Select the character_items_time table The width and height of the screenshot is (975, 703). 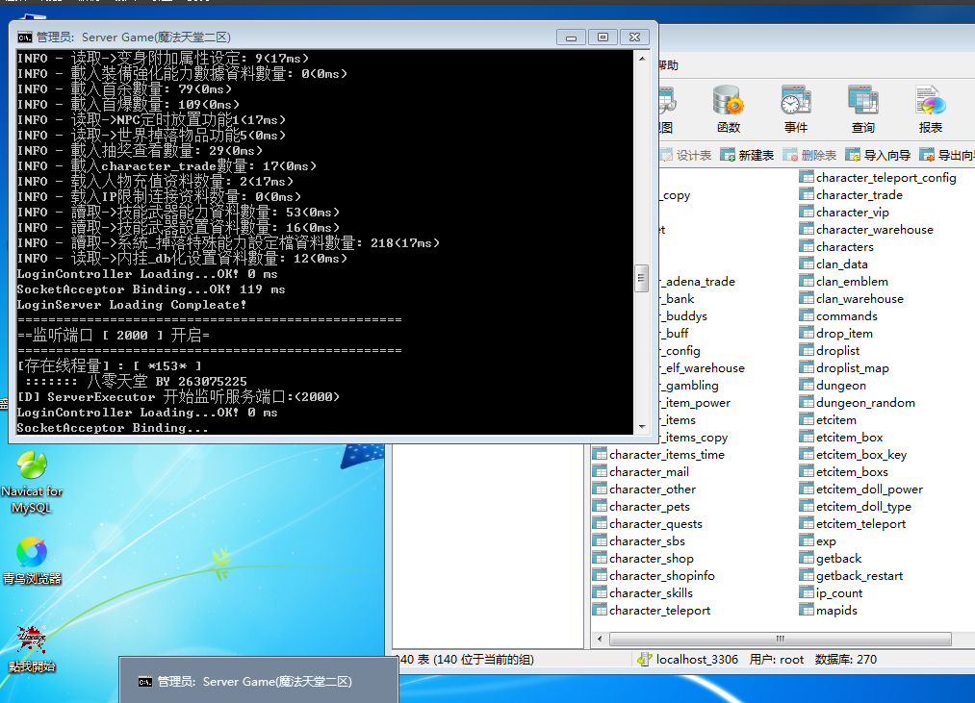click(x=659, y=455)
